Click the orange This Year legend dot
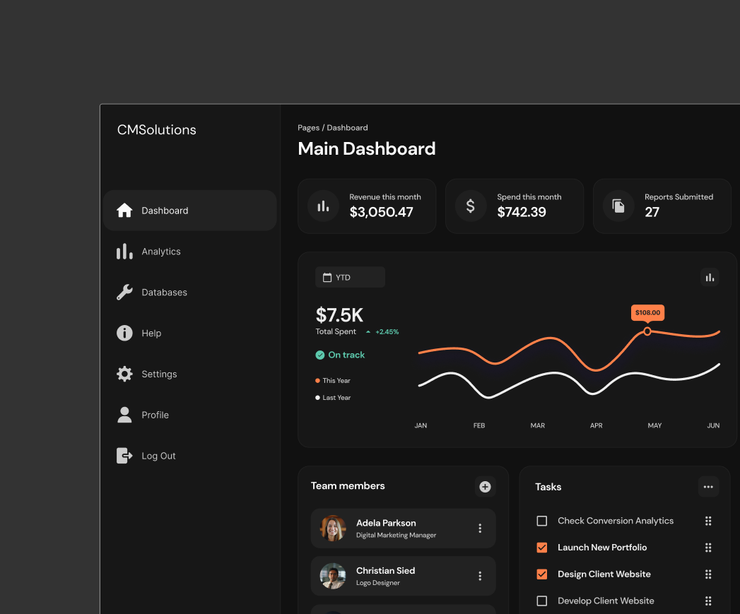This screenshot has height=614, width=740. coord(317,380)
